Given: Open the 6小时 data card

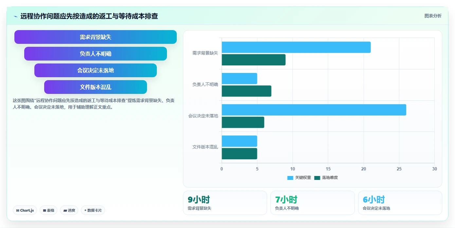Looking at the screenshot, I should tap(400, 203).
